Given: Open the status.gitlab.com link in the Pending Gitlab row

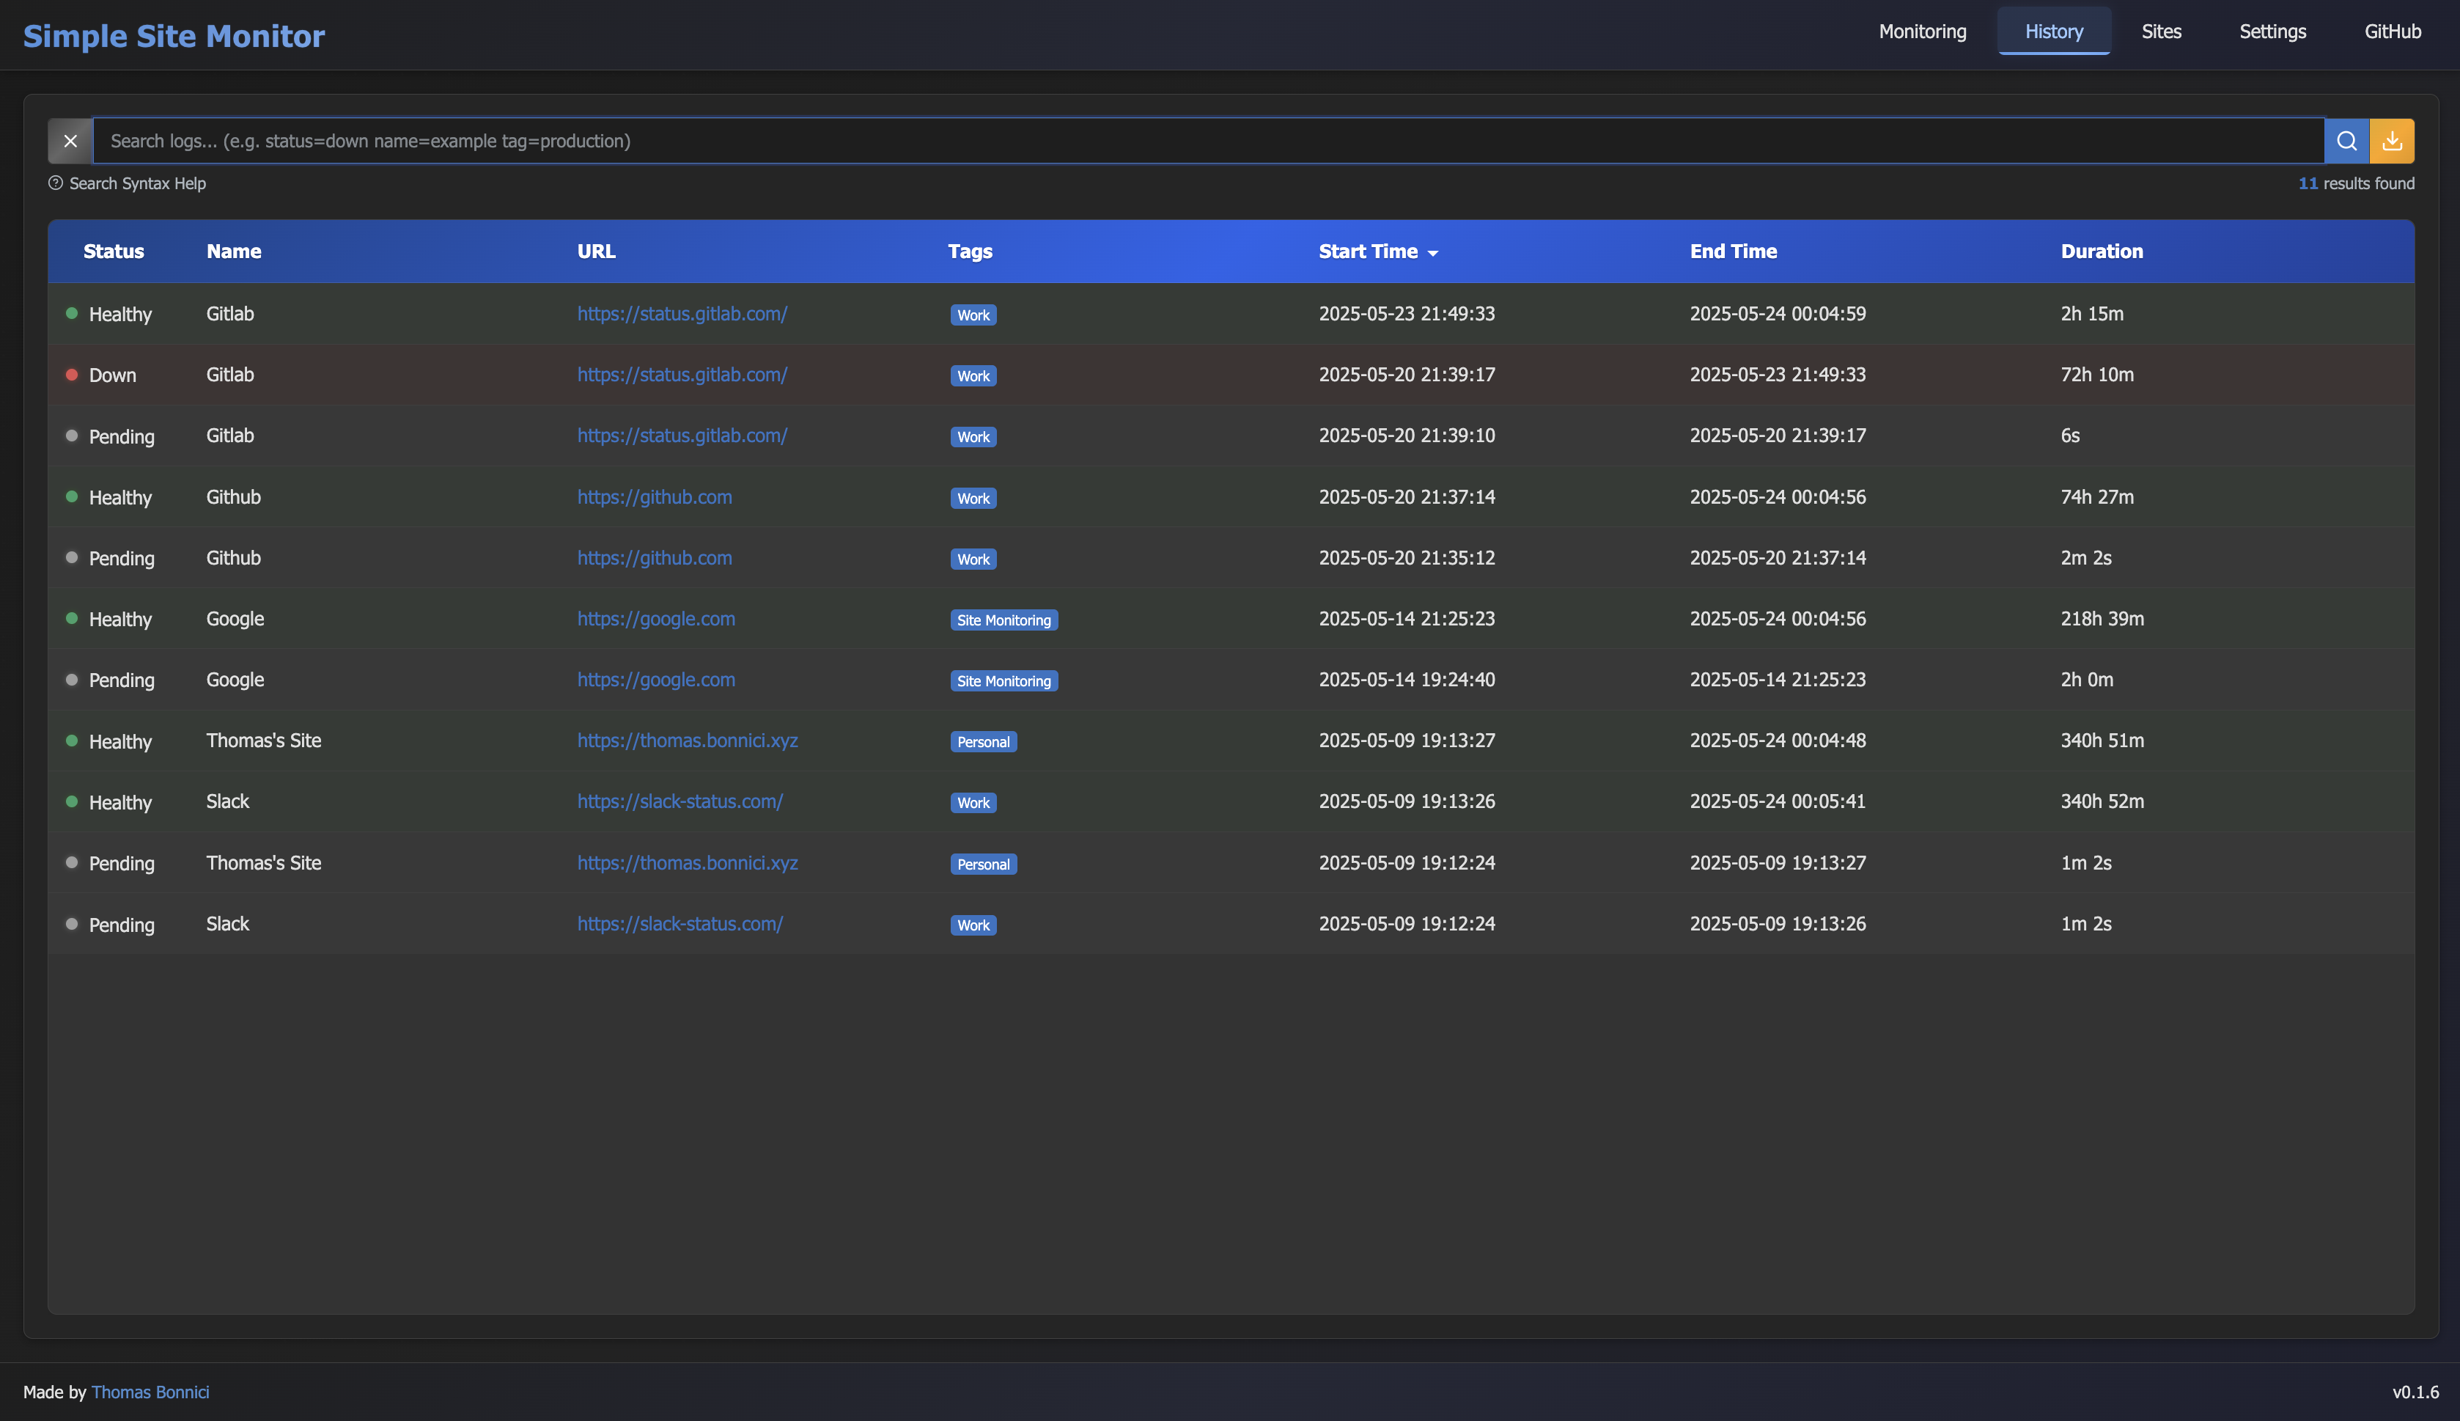Looking at the screenshot, I should pyautogui.click(x=682, y=436).
